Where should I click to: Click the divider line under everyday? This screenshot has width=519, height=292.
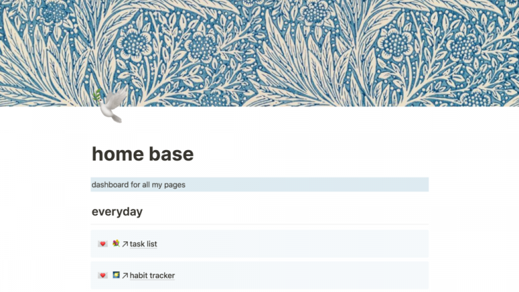tap(259, 224)
